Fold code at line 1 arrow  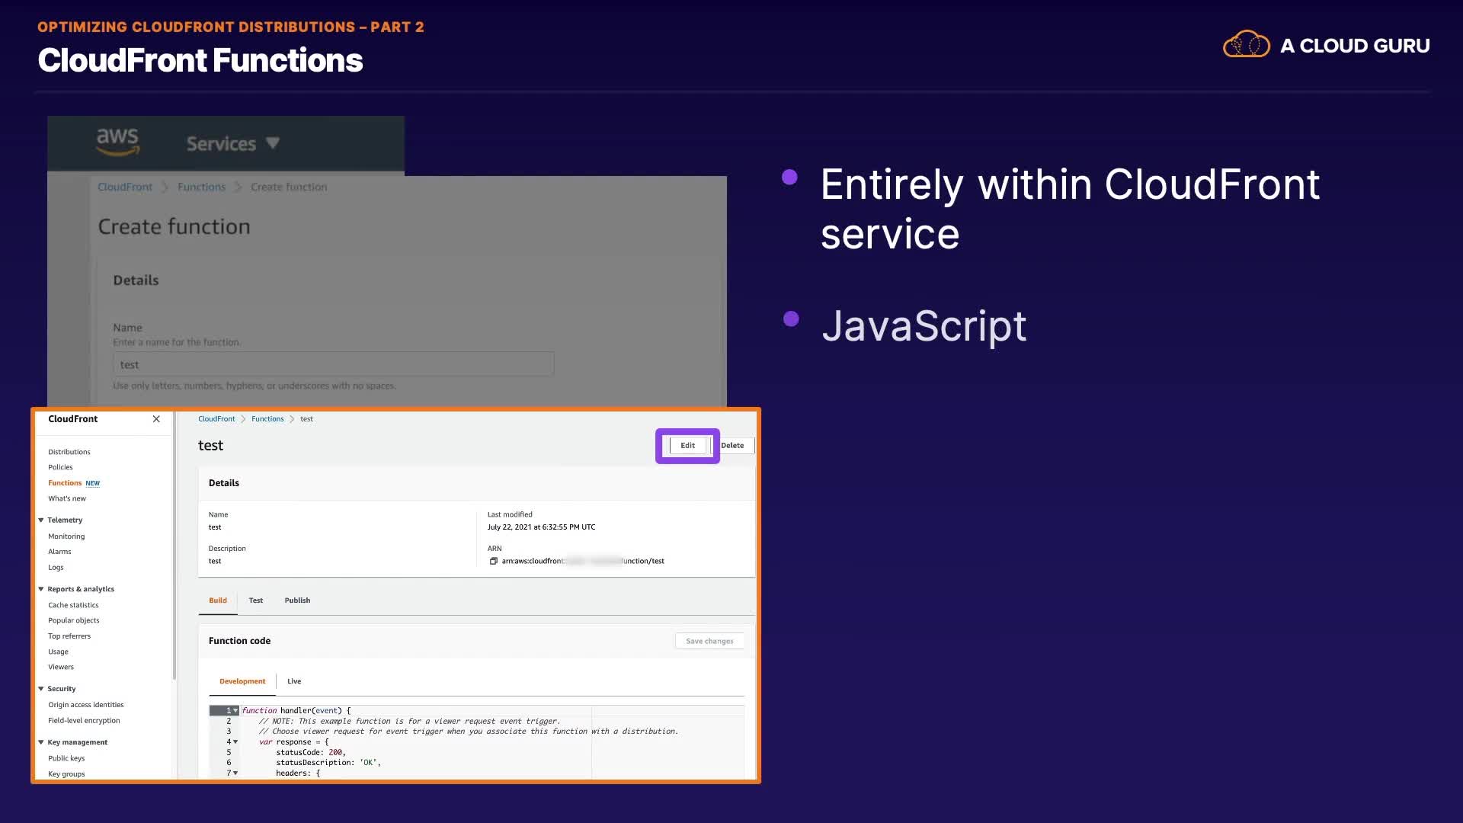pyautogui.click(x=235, y=711)
